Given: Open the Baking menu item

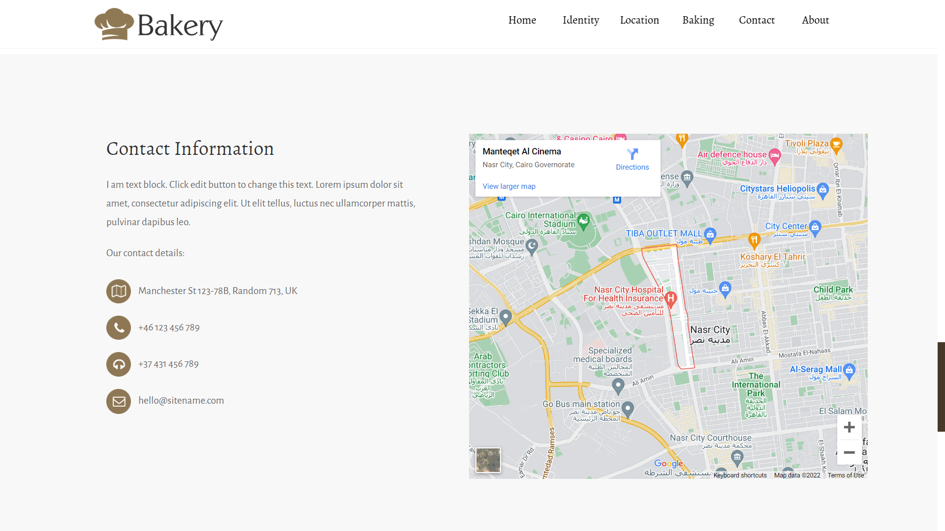Looking at the screenshot, I should [x=698, y=20].
